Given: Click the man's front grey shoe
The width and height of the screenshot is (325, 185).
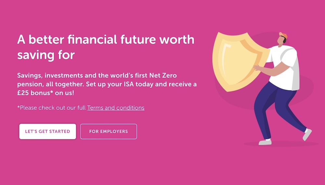Looking at the screenshot, I should pos(265,142).
